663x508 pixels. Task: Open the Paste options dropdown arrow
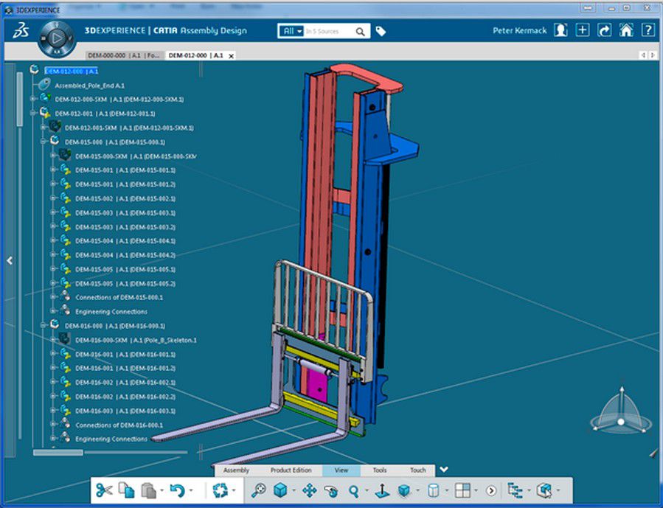coord(162,490)
